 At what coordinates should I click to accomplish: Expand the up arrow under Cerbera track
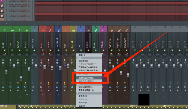43,94
